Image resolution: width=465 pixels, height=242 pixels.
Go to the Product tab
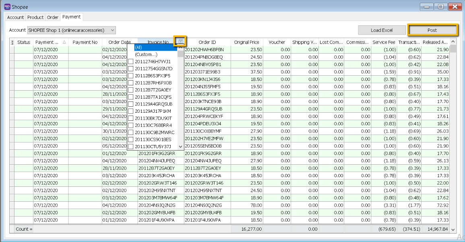tap(35, 17)
